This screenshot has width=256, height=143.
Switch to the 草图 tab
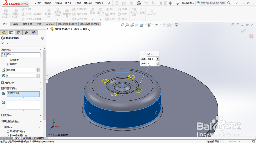[x=16, y=24]
